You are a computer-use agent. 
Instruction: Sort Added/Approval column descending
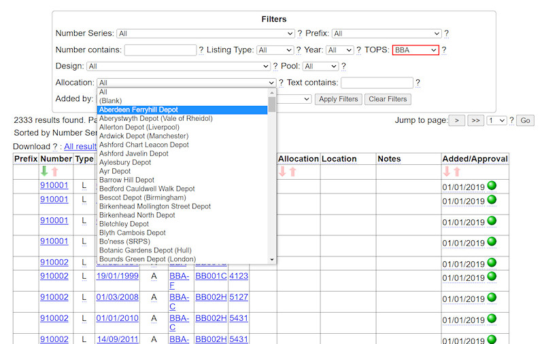[x=447, y=172]
